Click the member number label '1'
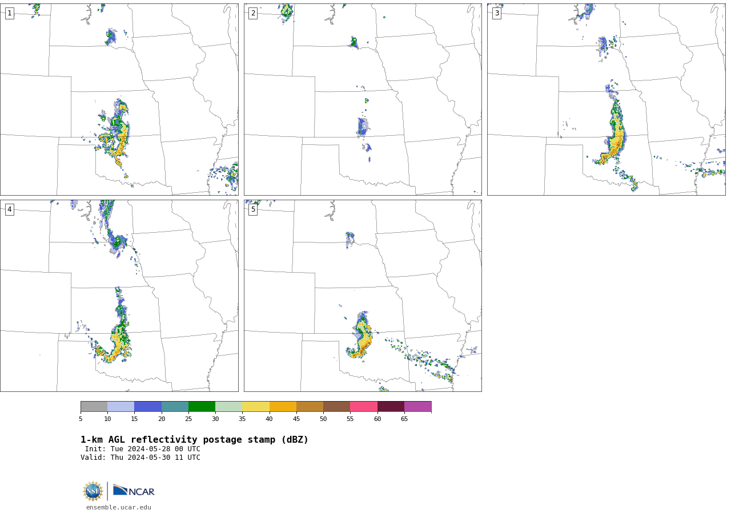This screenshot has width=731, height=514. coord(10,13)
